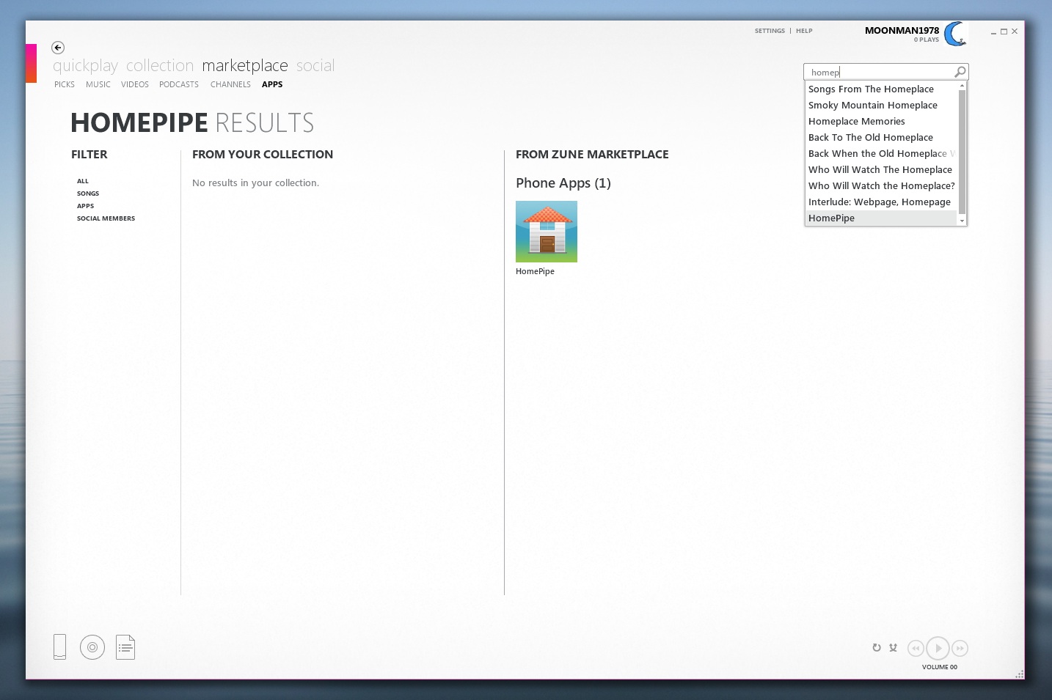Viewport: 1052px width, 700px height.
Task: Choose suggestion Back To The Old Homeplace
Action: point(881,137)
